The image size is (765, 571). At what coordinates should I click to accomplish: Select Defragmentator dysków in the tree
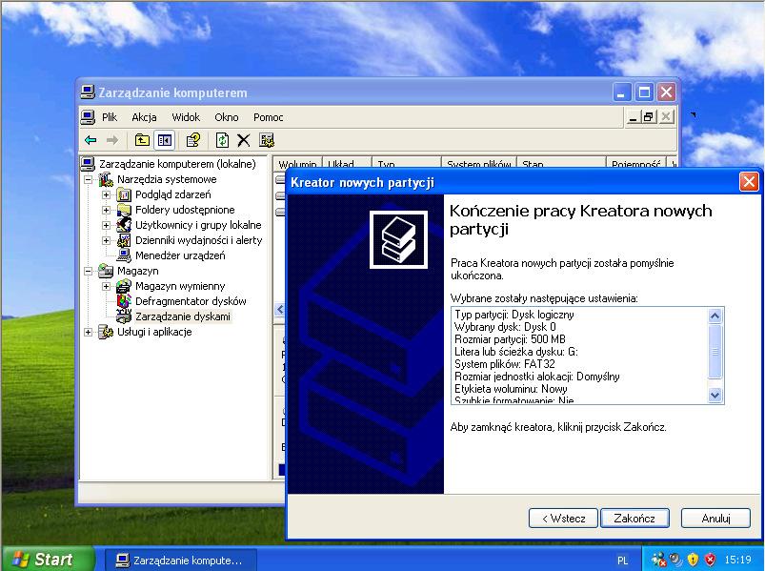pyautogui.click(x=191, y=301)
